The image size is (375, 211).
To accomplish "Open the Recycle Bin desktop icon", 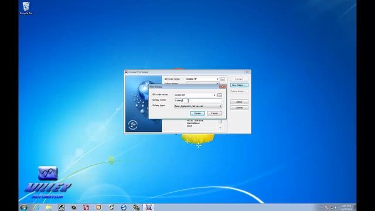I will (26, 8).
